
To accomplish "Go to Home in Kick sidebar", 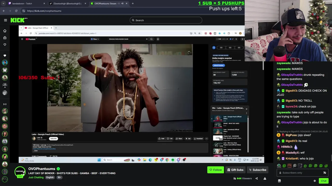I will (x=5, y=31).
